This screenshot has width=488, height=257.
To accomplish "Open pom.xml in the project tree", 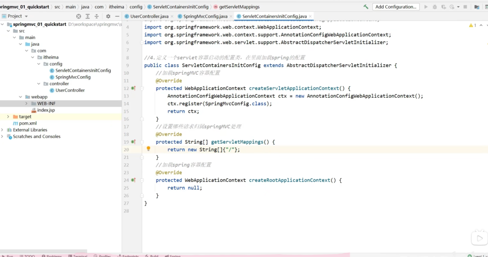I will (27, 123).
